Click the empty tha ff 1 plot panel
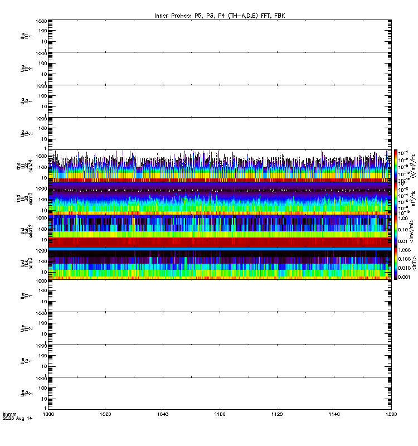Screen dimensions: 418x446 point(220,36)
